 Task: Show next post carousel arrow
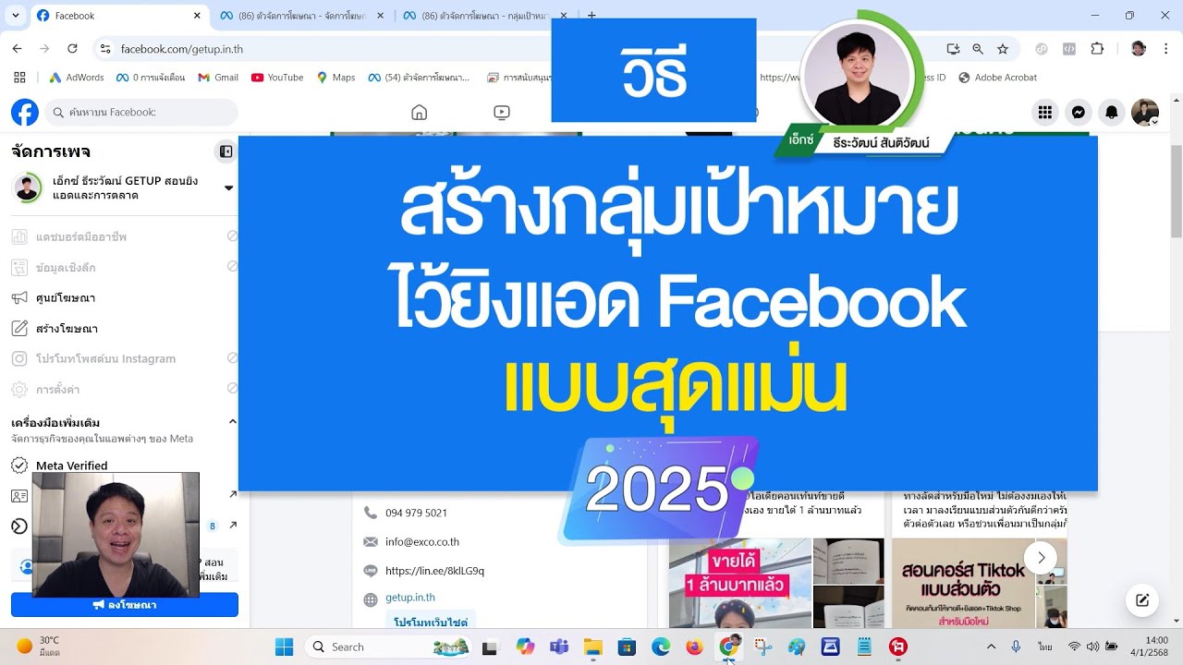[1041, 557]
